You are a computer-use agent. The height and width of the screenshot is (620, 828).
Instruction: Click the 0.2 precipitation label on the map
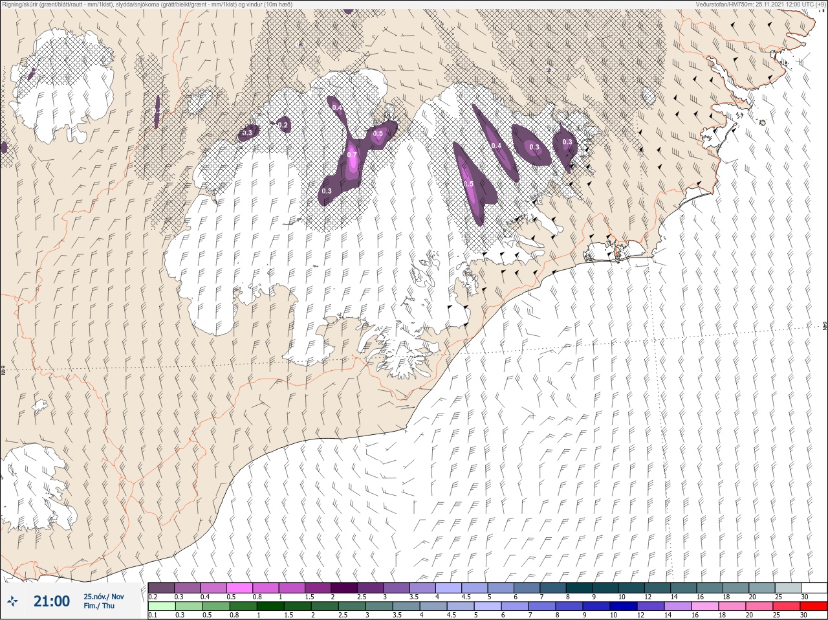pyautogui.click(x=283, y=126)
